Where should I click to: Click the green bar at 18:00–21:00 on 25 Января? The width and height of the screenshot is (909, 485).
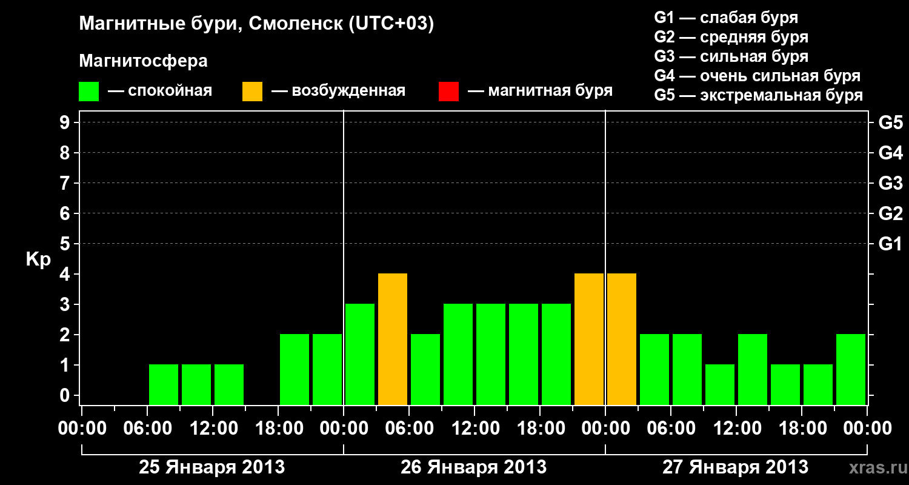point(295,370)
